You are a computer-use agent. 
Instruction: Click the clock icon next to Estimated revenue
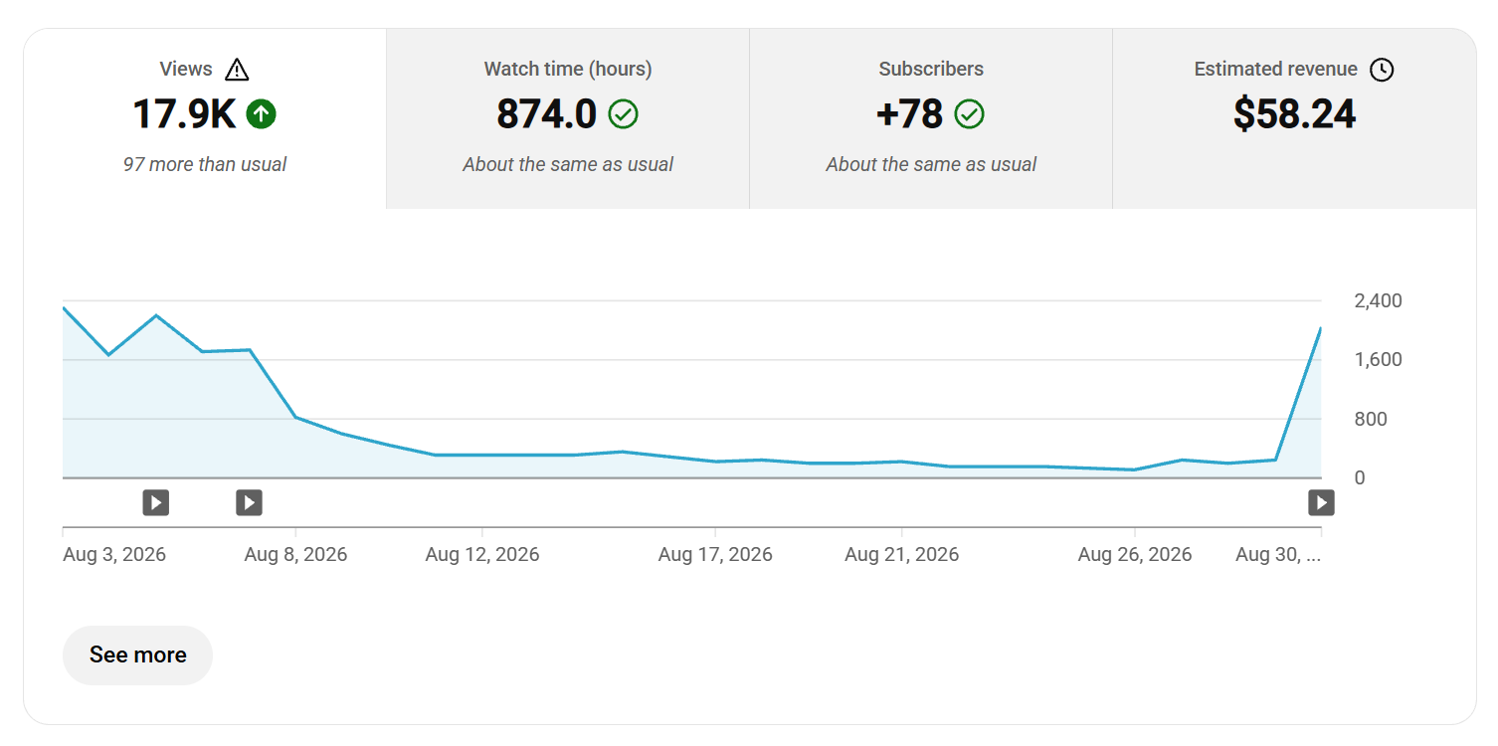coord(1382,70)
